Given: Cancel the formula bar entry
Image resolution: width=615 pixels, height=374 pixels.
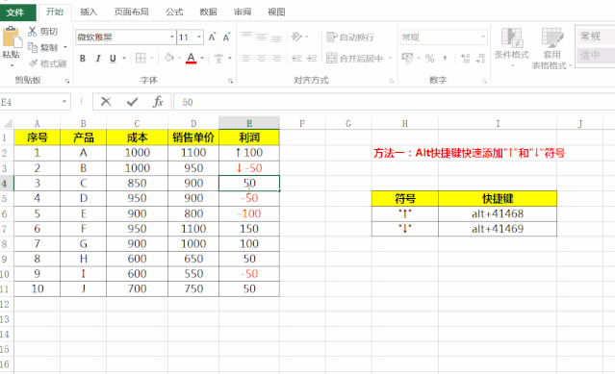Looking at the screenshot, I should 106,102.
